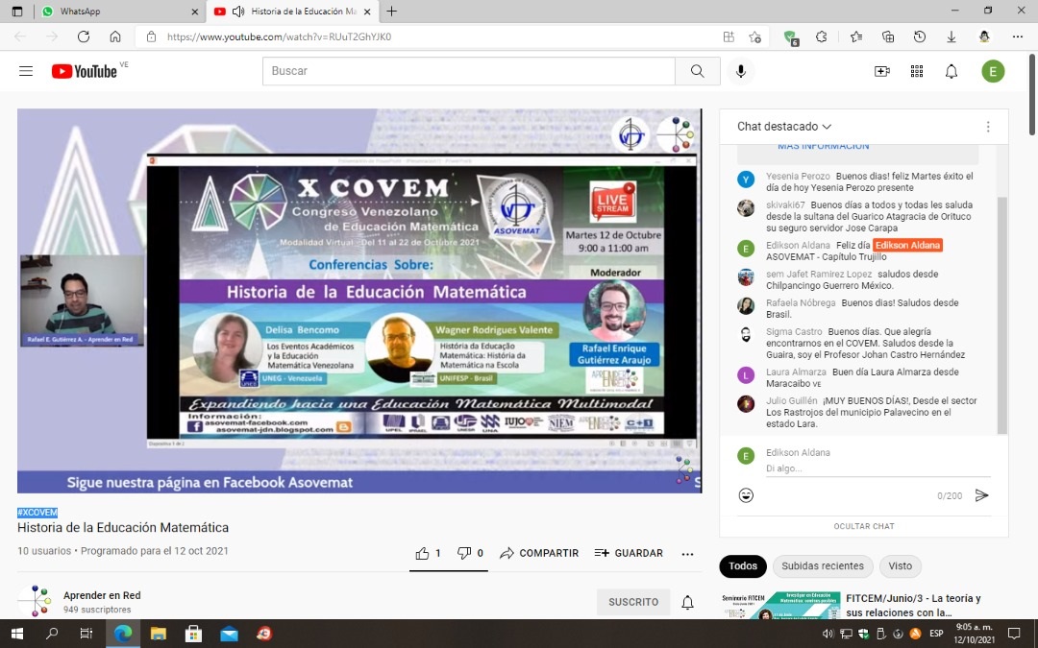Image resolution: width=1038 pixels, height=648 pixels.
Task: Click the GUARDAR save button
Action: pyautogui.click(x=629, y=554)
